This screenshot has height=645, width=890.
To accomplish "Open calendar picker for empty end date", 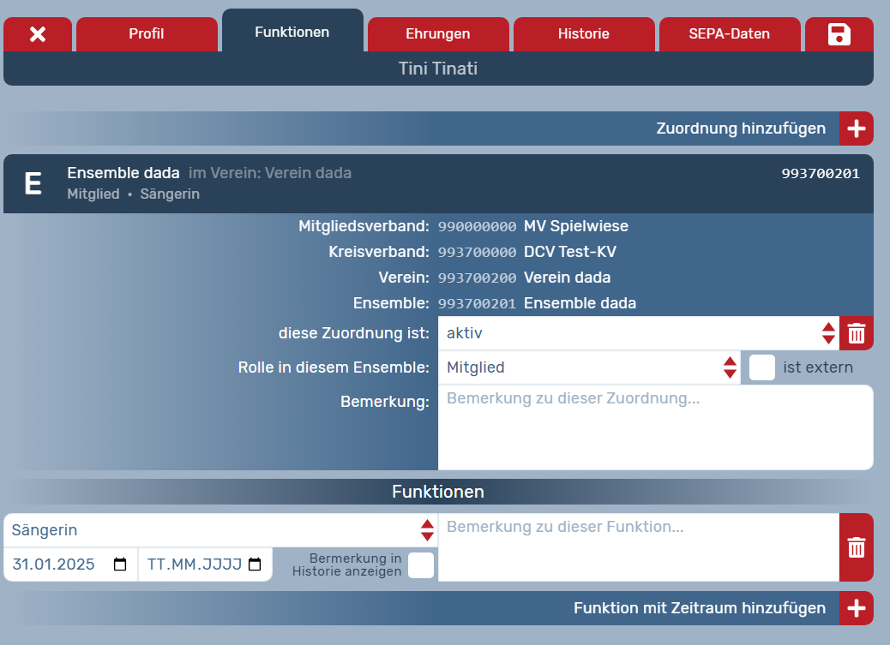I will coord(255,564).
